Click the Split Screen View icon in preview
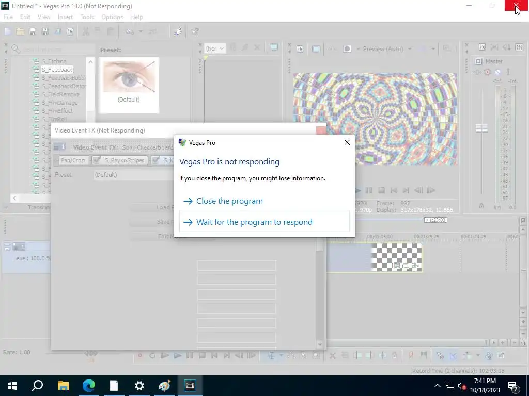Image resolution: width=529 pixels, height=396 pixels. 347,49
